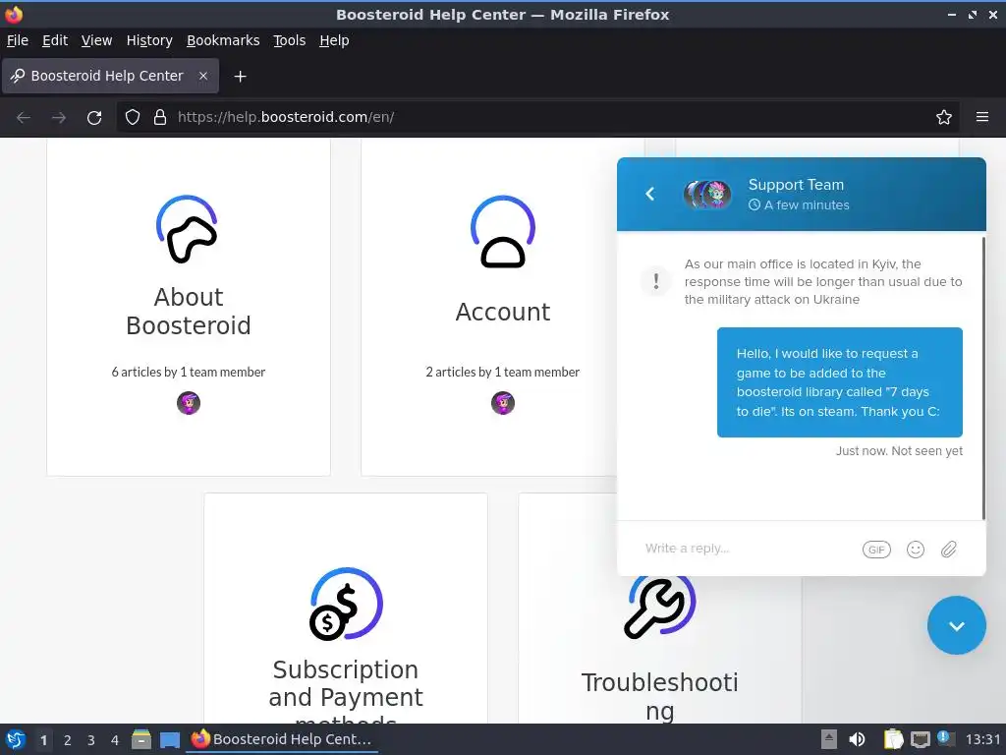
Task: Focus the Boosteroid Help Center taskbar entry
Action: [282, 739]
